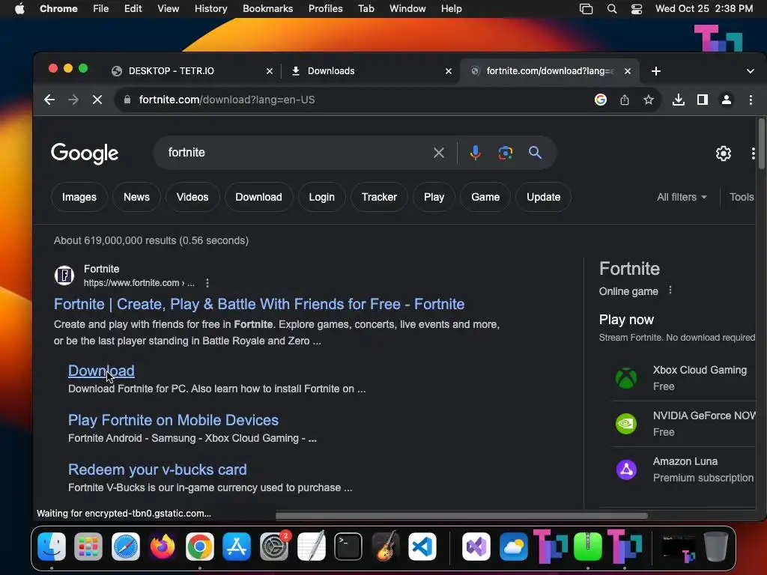Open Xbox Cloud Gaming icon
Viewport: 767px width, 575px height.
click(626, 378)
